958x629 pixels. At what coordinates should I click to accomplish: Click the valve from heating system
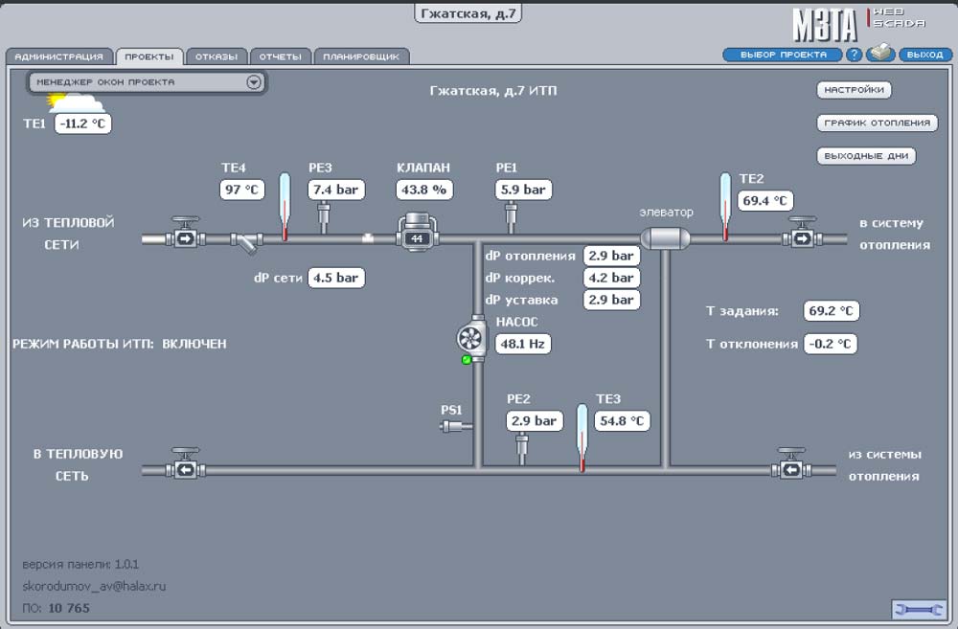(791, 464)
